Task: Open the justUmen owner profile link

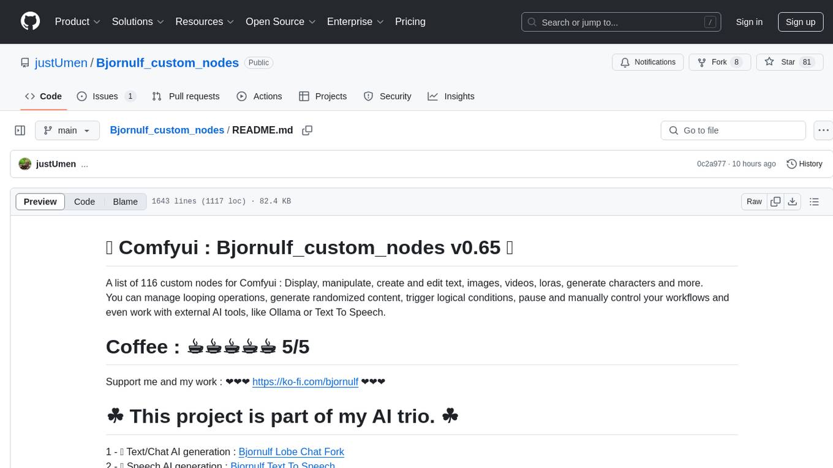Action: (x=61, y=62)
